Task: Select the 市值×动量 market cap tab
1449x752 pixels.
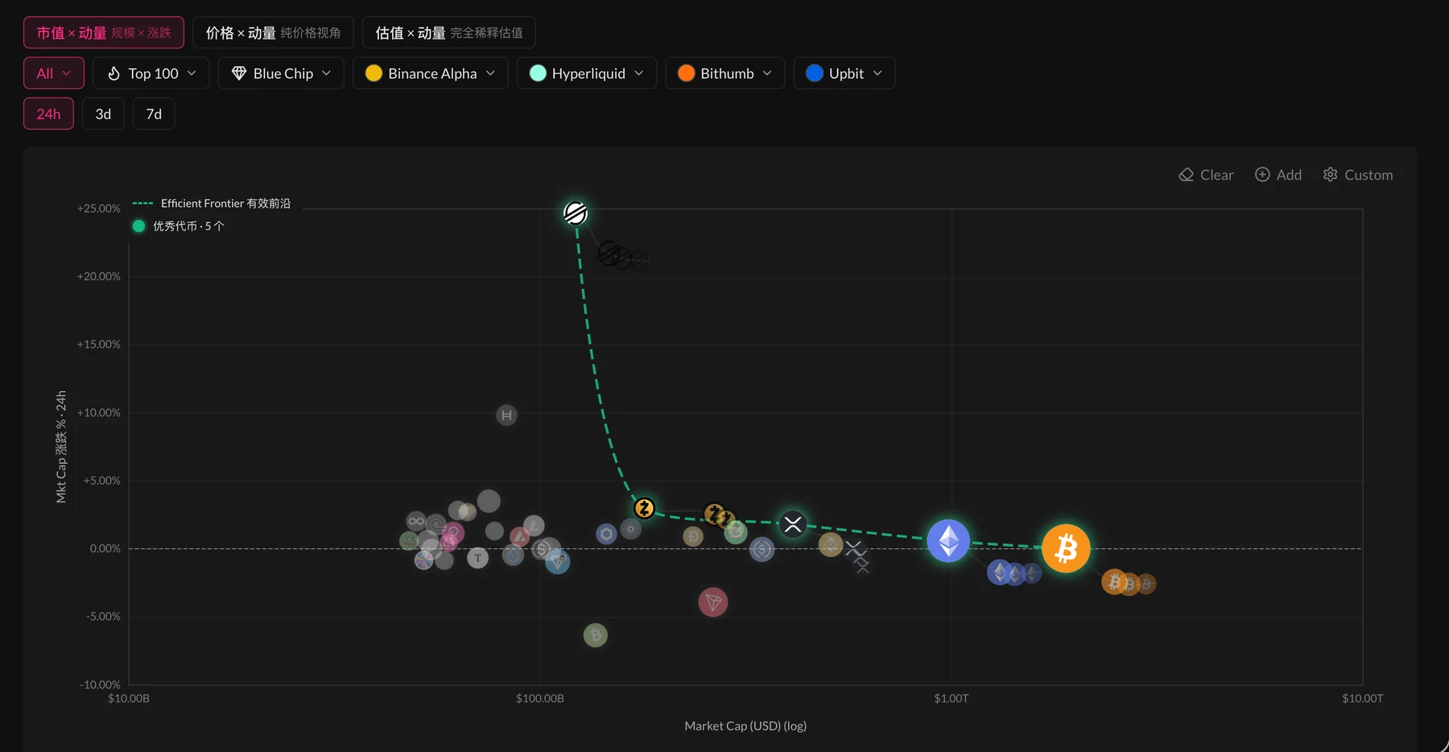Action: click(104, 33)
